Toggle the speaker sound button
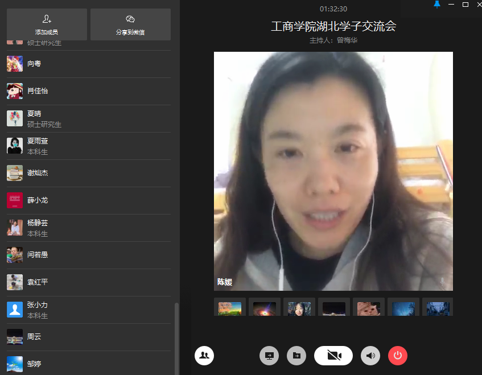 point(370,356)
